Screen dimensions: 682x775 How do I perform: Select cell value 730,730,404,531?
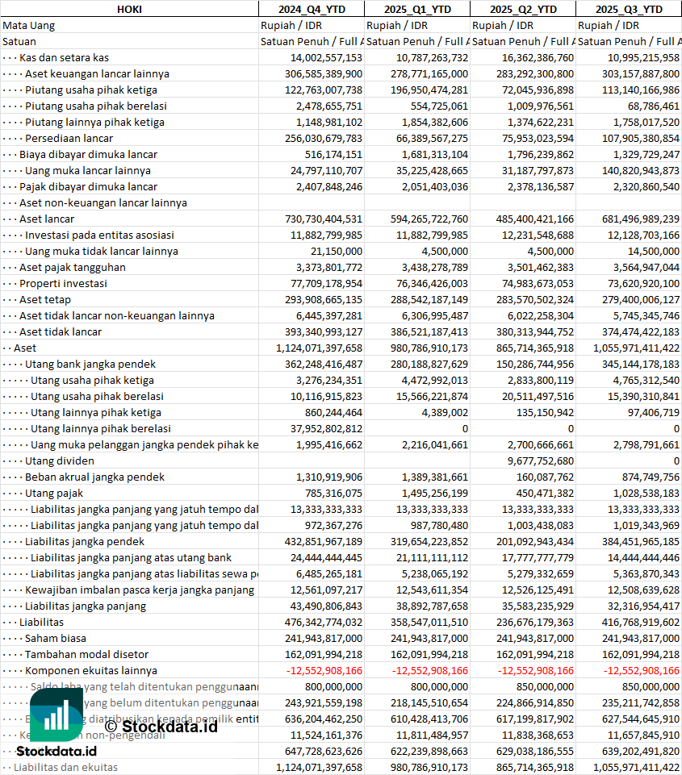324,219
